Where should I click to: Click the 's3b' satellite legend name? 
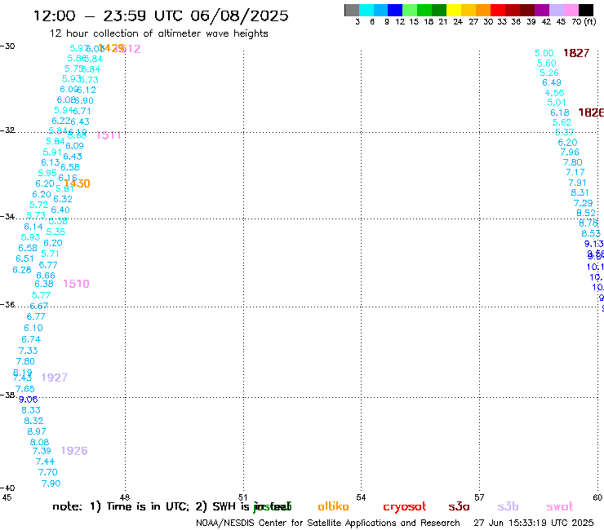(508, 506)
